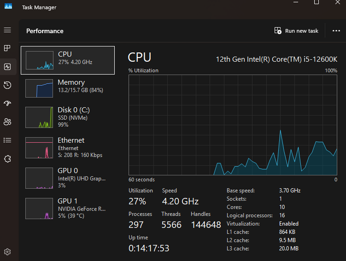Open the App history page icon
The image size is (346, 261).
point(7,85)
